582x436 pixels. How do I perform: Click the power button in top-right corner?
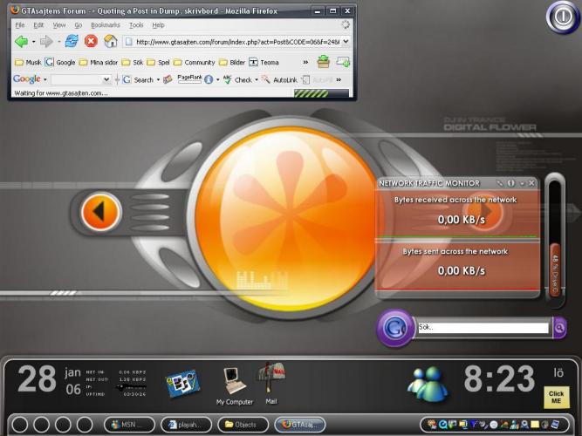(563, 17)
